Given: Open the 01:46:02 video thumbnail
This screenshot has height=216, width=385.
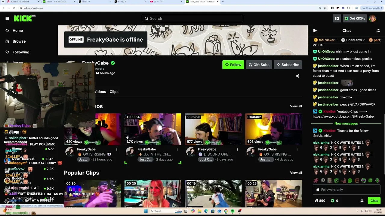Looking at the screenshot, I should coord(274,129).
